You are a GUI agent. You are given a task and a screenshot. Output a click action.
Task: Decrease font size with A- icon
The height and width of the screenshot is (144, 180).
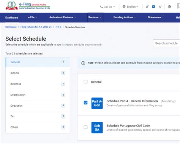tap(147, 7)
